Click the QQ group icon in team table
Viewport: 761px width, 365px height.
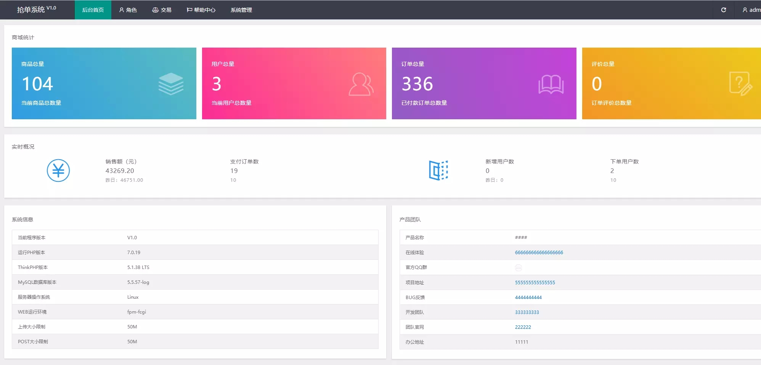pyautogui.click(x=518, y=267)
